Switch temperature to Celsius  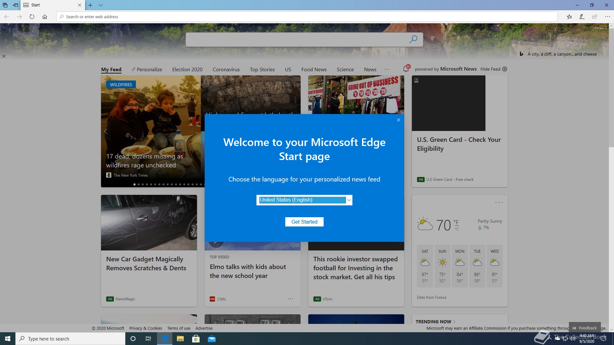click(x=457, y=229)
